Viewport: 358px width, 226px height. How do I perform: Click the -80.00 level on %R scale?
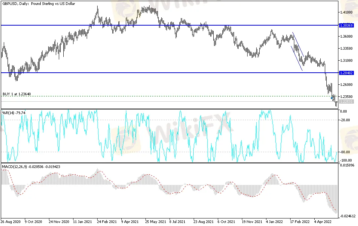pyautogui.click(x=344, y=152)
